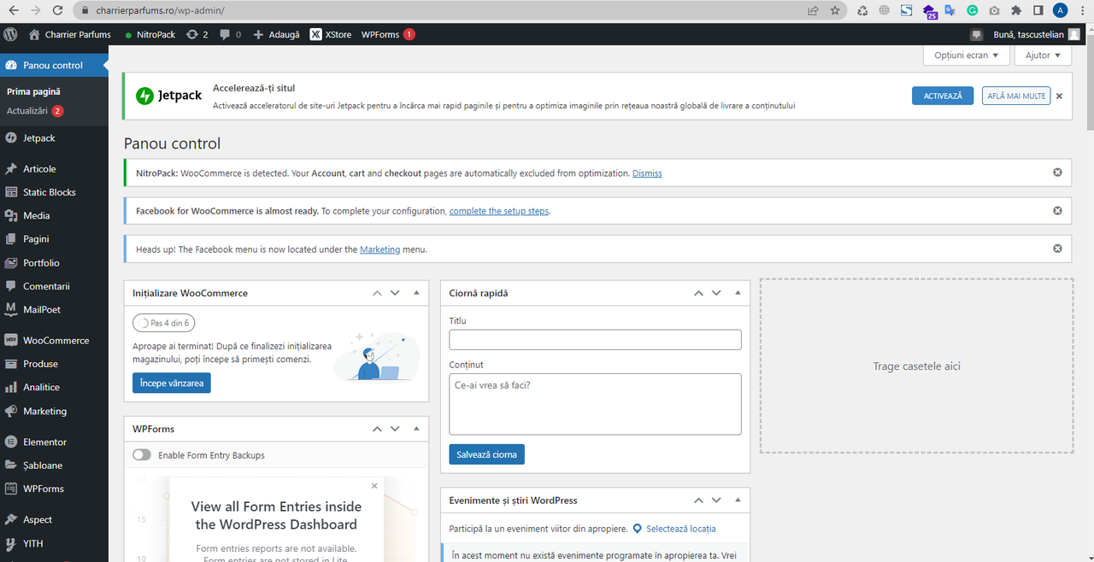
Task: Open WooCommerce in the sidebar
Action: pos(54,340)
